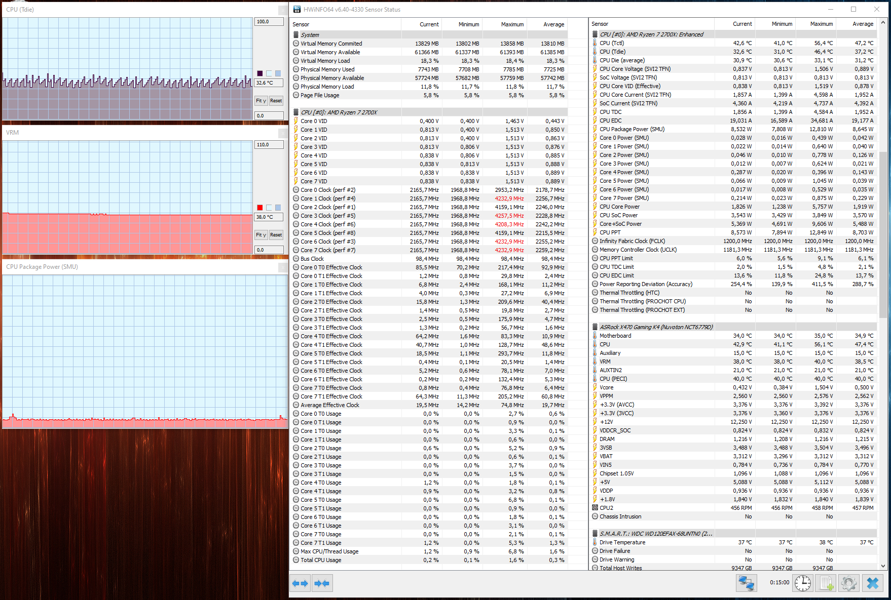Collapse the System sensor group
This screenshot has width=891, height=600.
point(296,34)
